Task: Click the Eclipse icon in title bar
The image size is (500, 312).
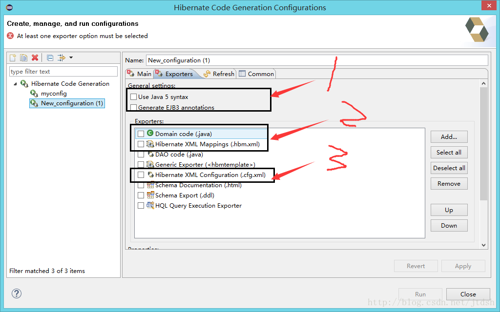Action: pos(9,7)
